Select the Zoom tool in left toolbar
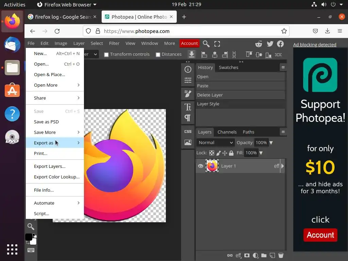The image size is (348, 261). click(x=31, y=227)
